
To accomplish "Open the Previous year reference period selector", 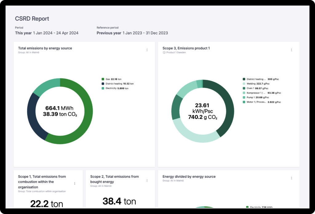I will click(132, 33).
